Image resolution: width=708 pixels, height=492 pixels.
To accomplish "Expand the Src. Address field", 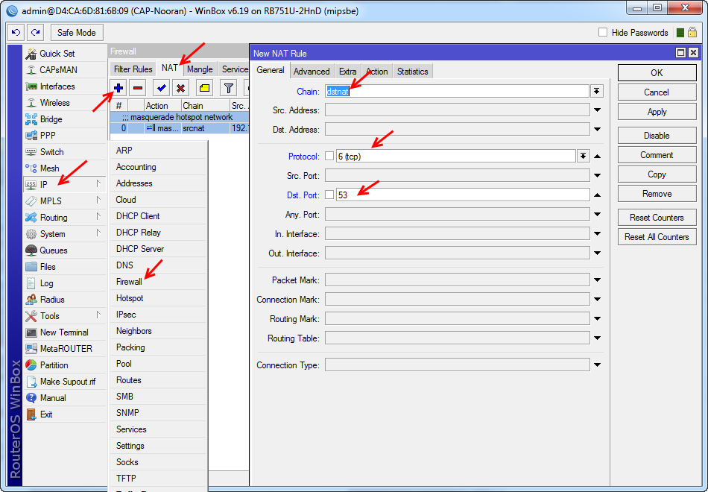I will click(597, 110).
